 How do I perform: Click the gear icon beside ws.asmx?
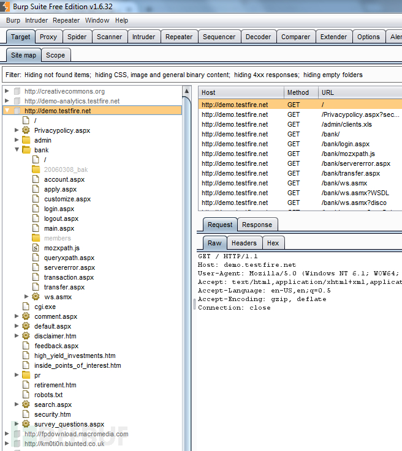pos(36,297)
